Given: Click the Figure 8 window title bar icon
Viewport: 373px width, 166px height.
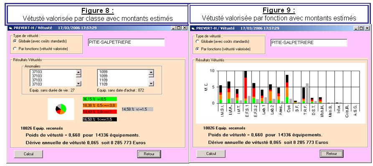Looking at the screenshot, I should click(10, 28).
